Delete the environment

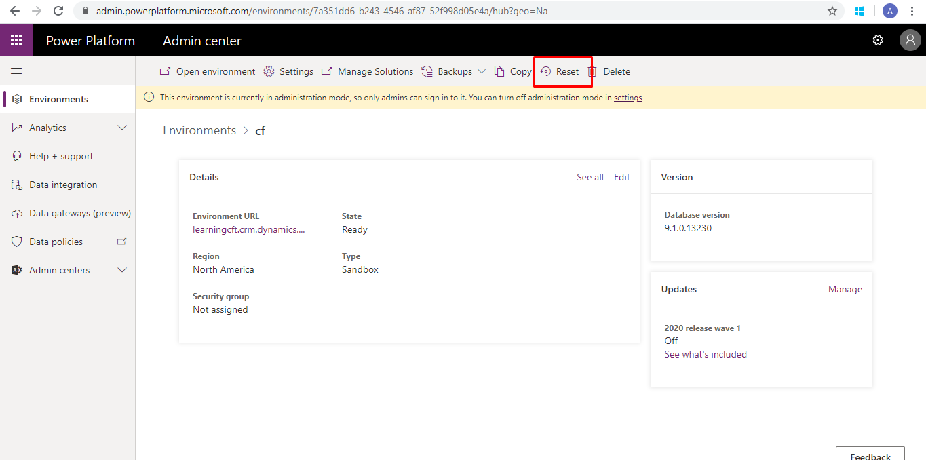pos(609,71)
